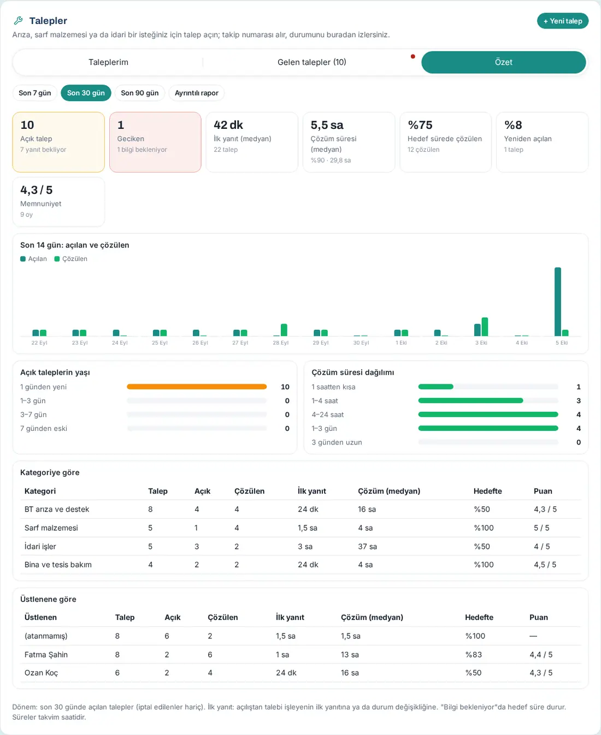Viewport: 601px width, 735px height.
Task: Click the 'Fatma Şahin' assignee row
Action: coord(300,655)
